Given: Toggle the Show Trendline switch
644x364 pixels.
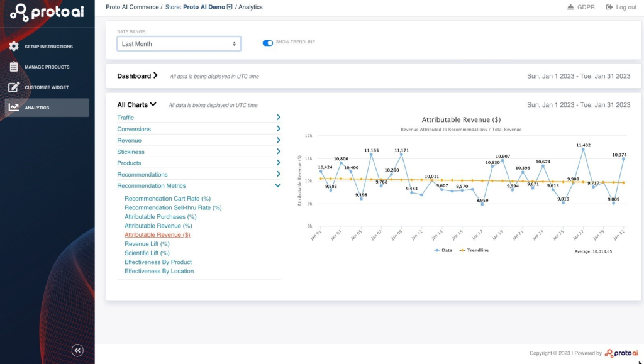Looking at the screenshot, I should 267,43.
